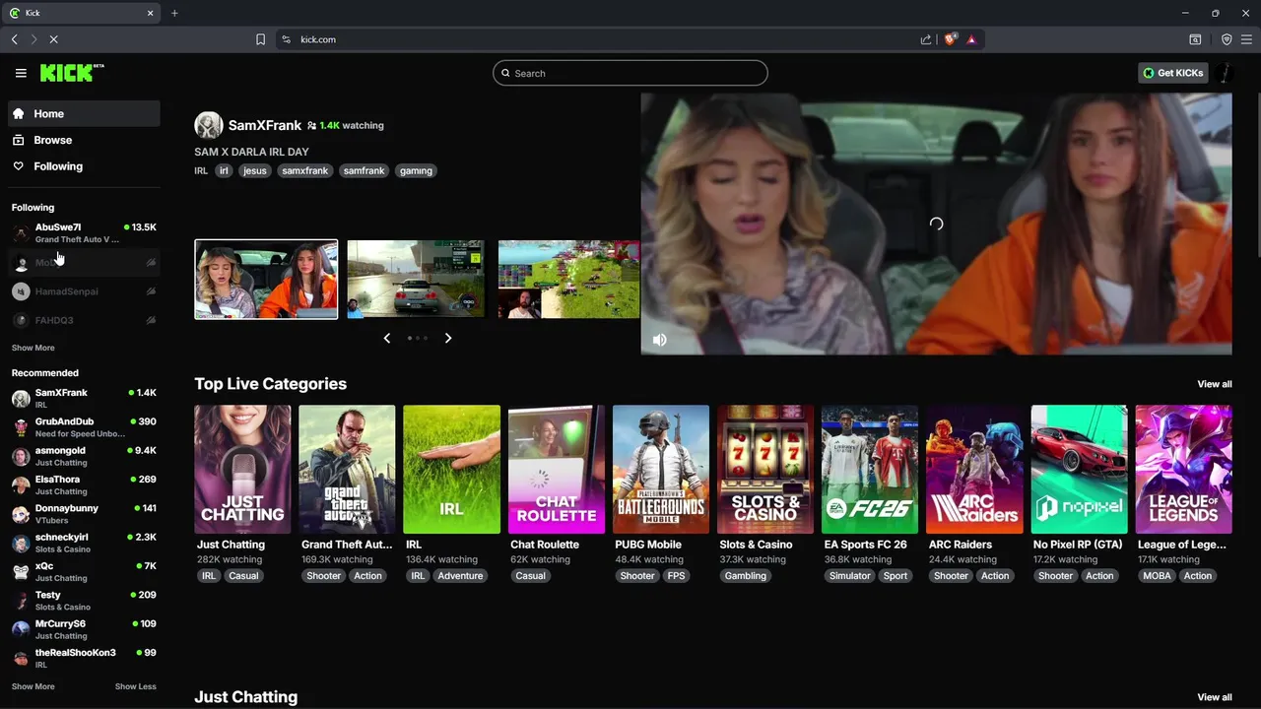
Task: Open IRL category card
Action: point(451,470)
